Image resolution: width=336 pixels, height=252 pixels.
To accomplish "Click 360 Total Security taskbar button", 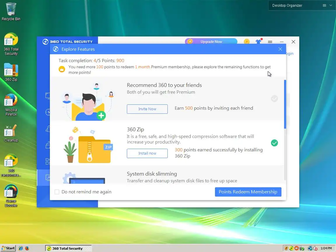I will (68, 248).
